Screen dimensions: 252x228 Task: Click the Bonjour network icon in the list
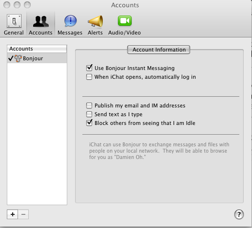click(x=18, y=58)
